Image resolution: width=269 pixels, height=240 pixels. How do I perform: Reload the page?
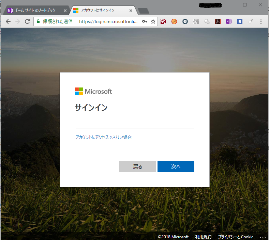[27, 21]
